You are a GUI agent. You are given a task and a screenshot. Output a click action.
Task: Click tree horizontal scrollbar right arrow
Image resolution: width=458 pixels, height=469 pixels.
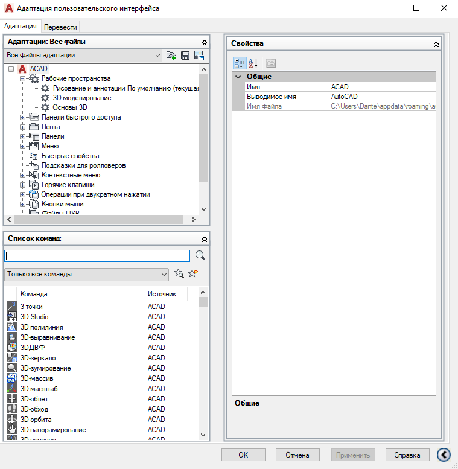pyautogui.click(x=194, y=219)
